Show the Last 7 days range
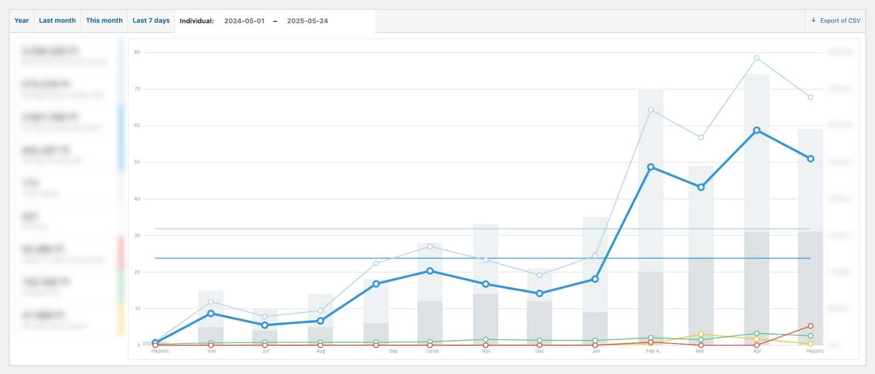 pos(151,21)
